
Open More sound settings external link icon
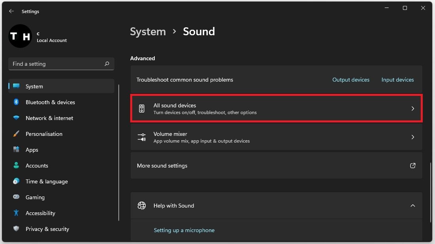click(x=412, y=166)
